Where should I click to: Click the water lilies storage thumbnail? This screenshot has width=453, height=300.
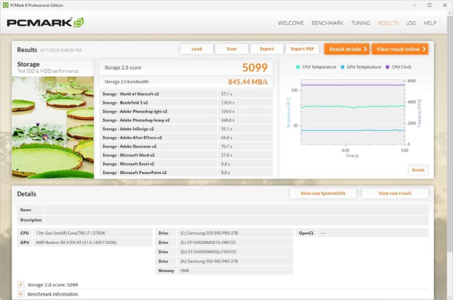[x=53, y=127]
